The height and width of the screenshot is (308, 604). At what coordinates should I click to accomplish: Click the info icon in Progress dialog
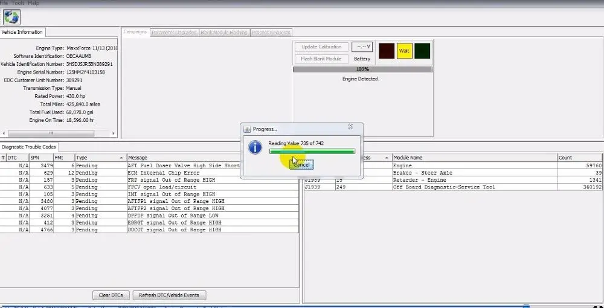coord(255,147)
